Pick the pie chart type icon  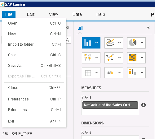[x=133, y=43]
